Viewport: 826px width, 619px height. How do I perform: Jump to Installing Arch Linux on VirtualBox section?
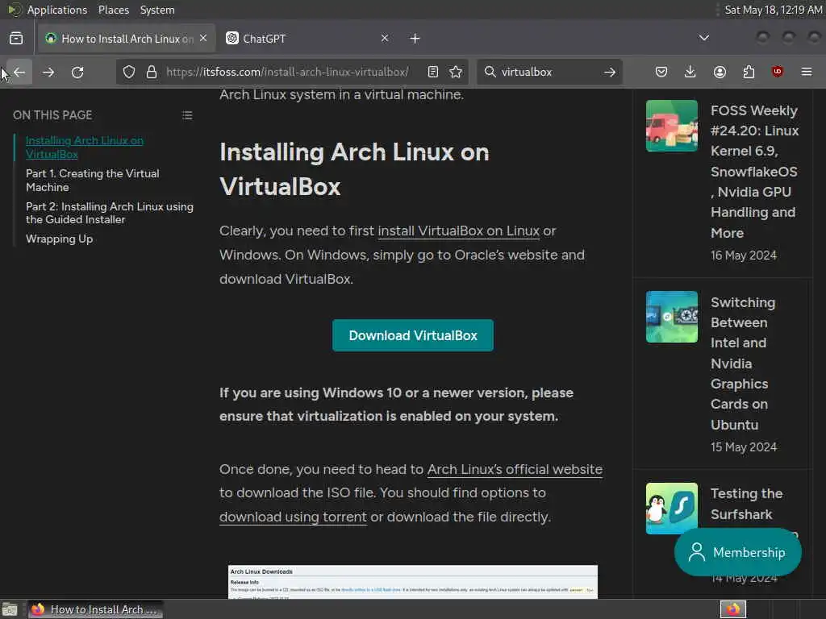[x=84, y=147]
